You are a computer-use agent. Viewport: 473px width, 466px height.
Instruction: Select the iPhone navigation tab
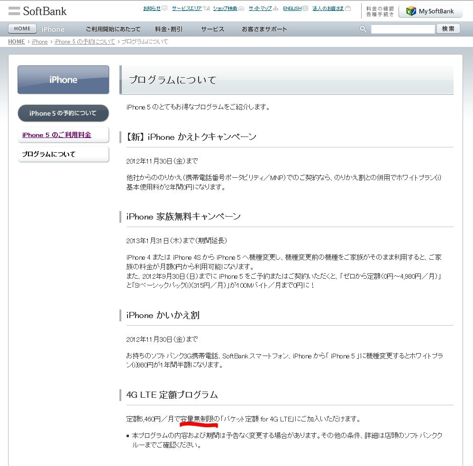point(53,29)
